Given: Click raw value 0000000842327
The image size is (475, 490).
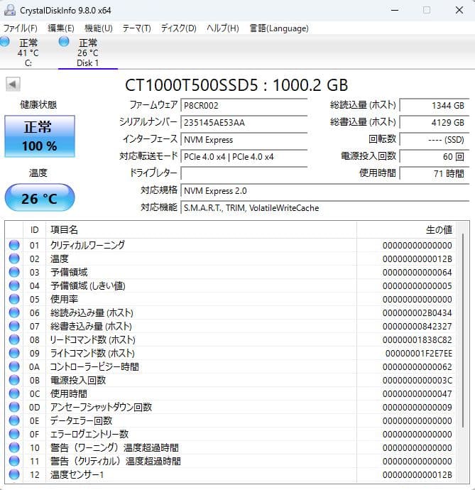Looking at the screenshot, I should pos(417,326).
